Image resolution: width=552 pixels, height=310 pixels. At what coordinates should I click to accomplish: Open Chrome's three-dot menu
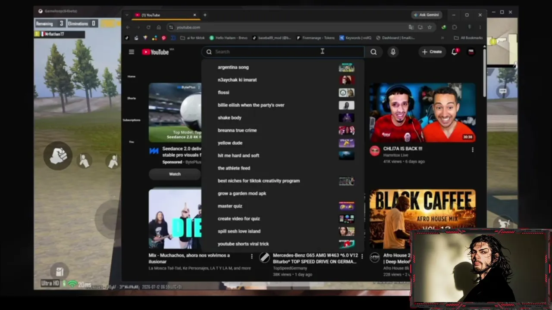480,27
